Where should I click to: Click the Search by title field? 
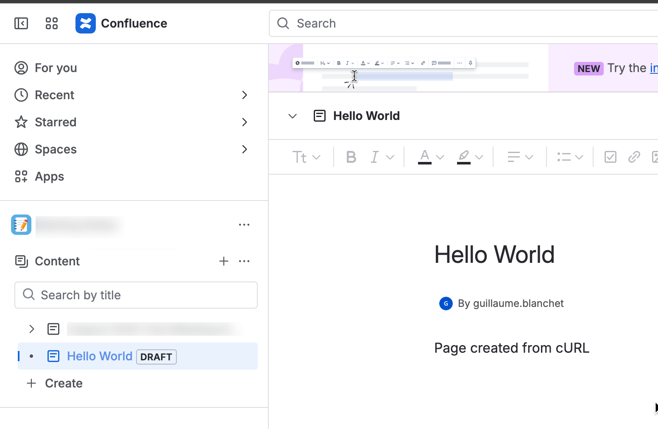pyautogui.click(x=136, y=295)
